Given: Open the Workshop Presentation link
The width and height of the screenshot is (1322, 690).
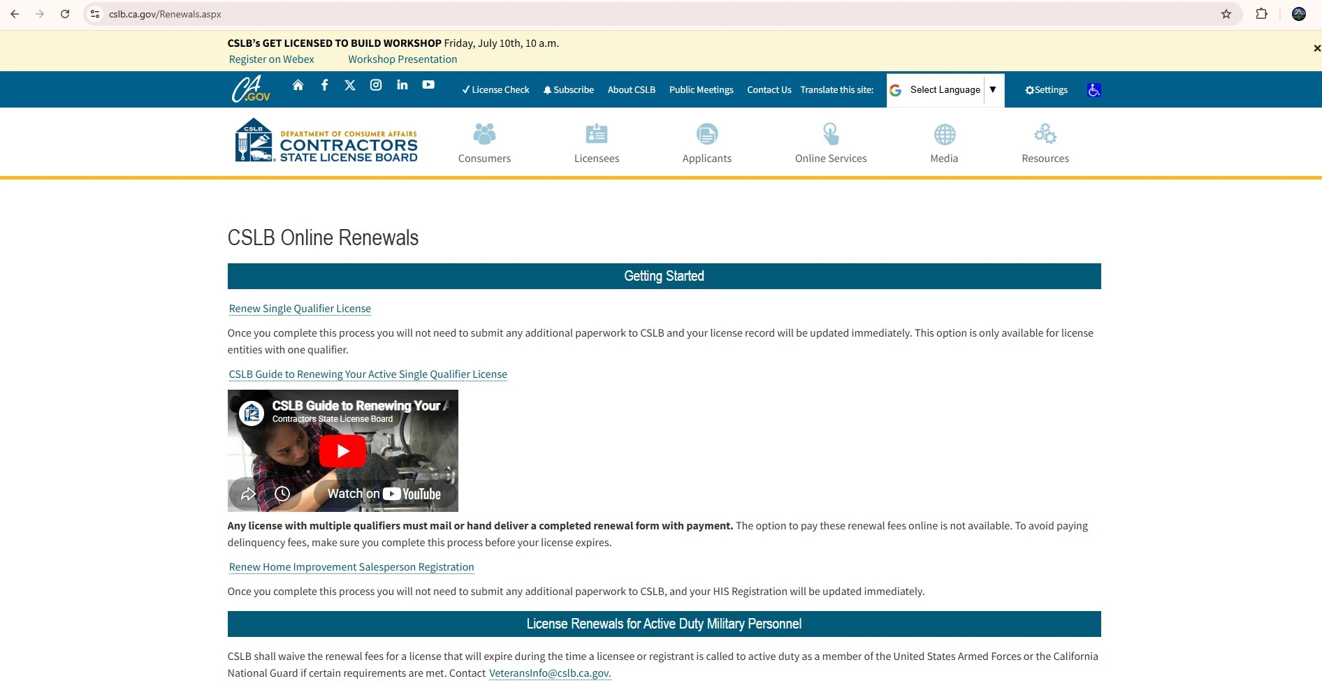Looking at the screenshot, I should pos(402,59).
